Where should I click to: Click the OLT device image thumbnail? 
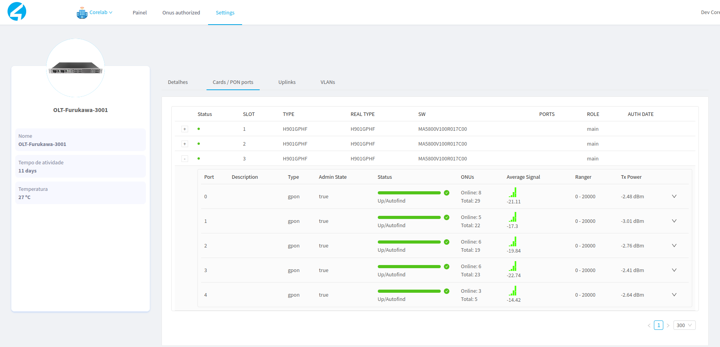click(75, 68)
